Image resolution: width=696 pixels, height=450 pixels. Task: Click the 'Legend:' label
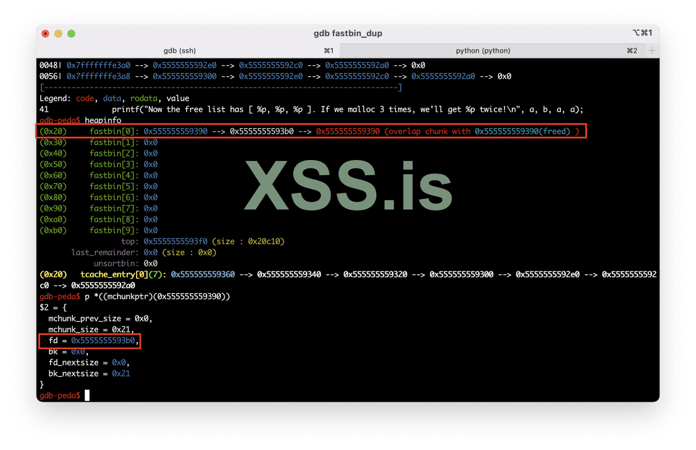[55, 99]
